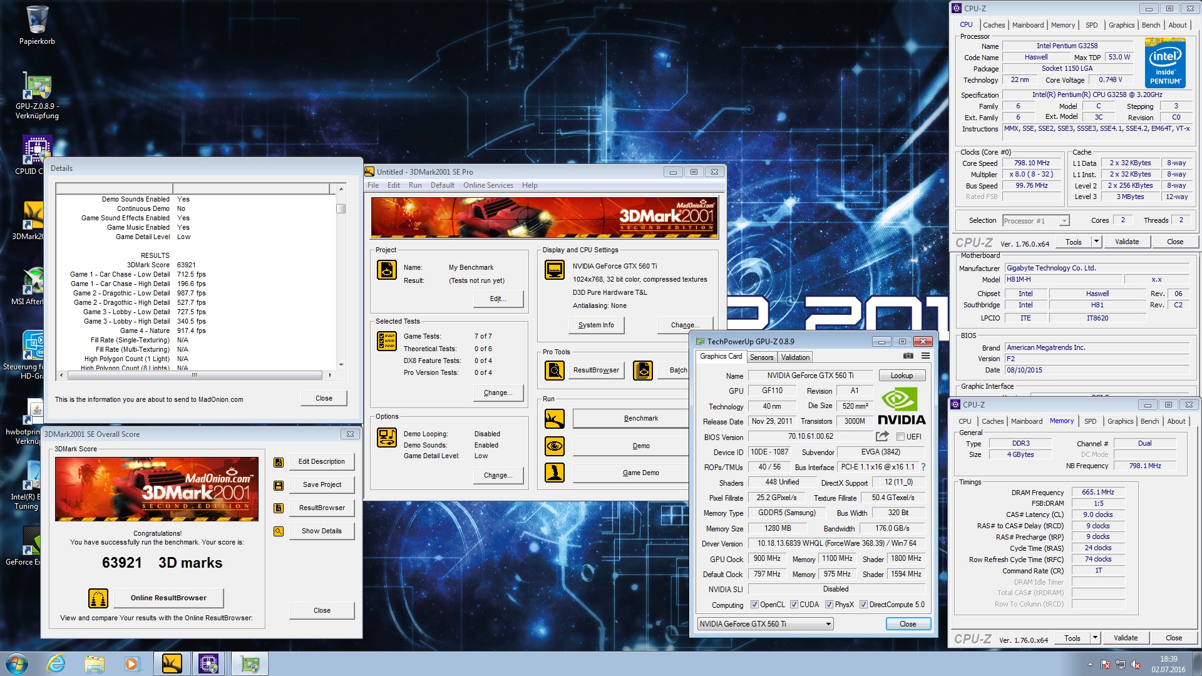Open the Online Services menu

488,185
